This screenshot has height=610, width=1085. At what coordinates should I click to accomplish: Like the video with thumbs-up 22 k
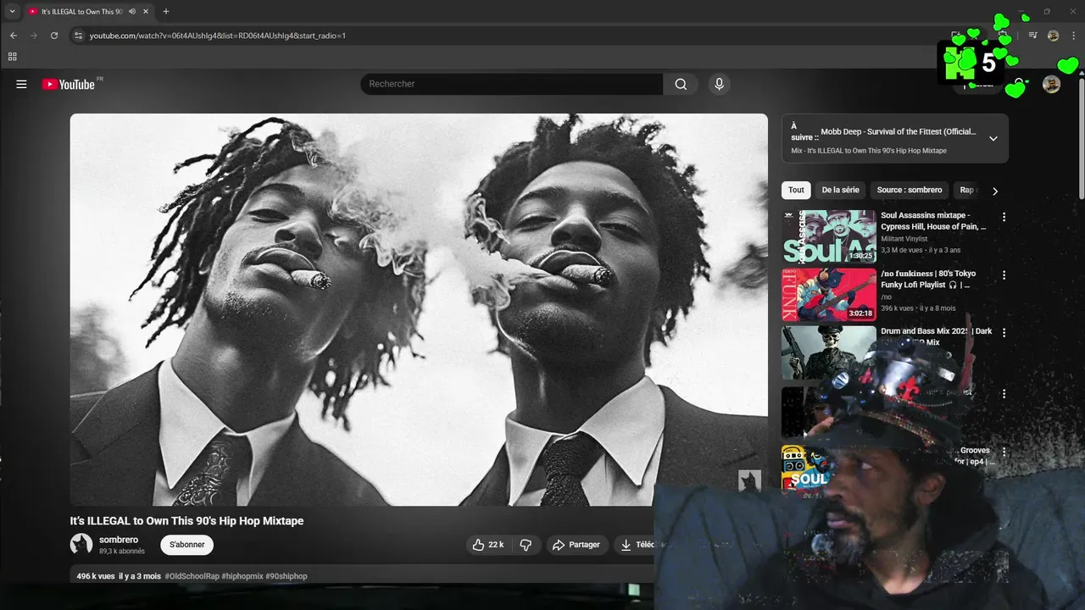pos(487,545)
